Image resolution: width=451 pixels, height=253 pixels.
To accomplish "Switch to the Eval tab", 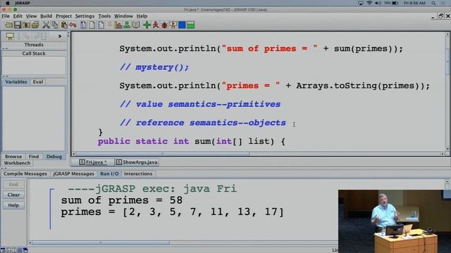I will [x=37, y=82].
